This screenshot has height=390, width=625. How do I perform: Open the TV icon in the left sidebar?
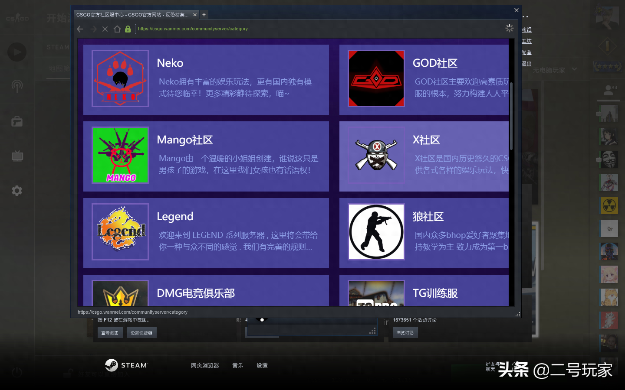(16, 156)
